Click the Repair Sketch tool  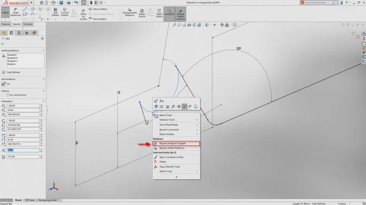pos(142,13)
